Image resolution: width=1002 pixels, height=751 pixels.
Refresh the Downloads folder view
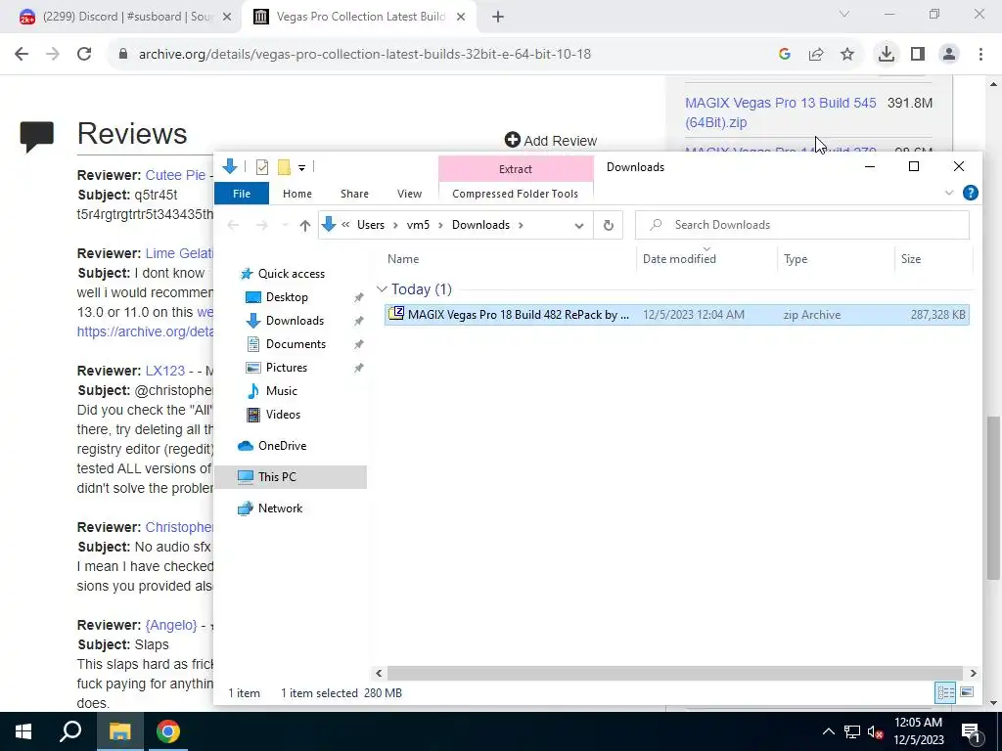pos(609,226)
